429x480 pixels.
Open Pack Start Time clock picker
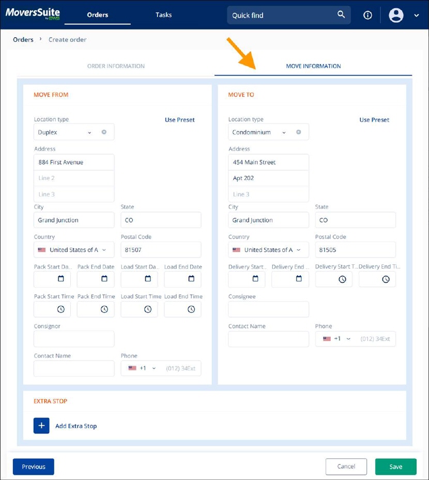coord(61,309)
